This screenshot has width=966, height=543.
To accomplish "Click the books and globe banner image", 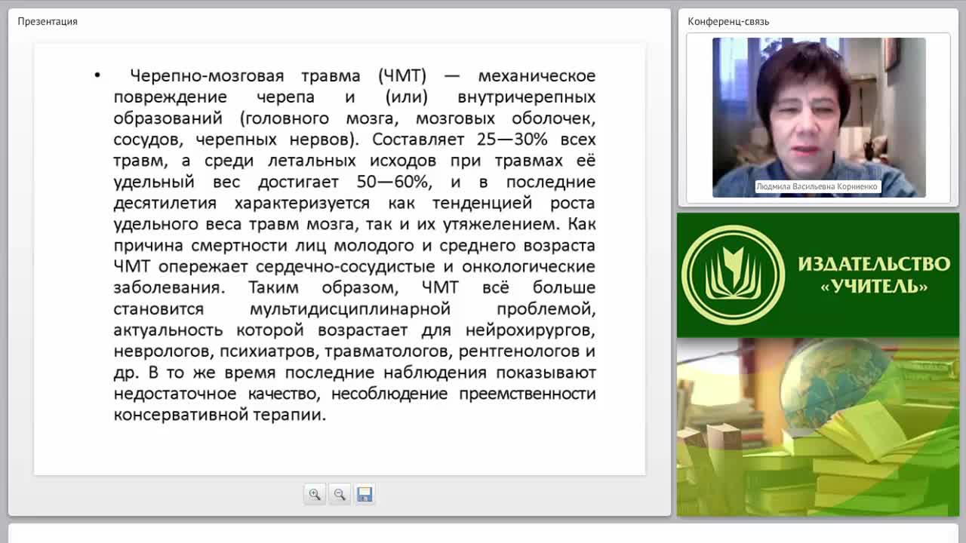I will 818,427.
